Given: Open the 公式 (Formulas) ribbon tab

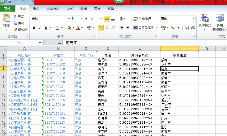Looking at the screenshot, I should tap(70, 8).
